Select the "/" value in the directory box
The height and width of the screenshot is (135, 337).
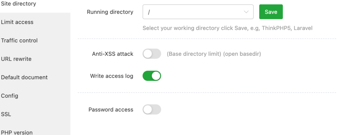(149, 12)
